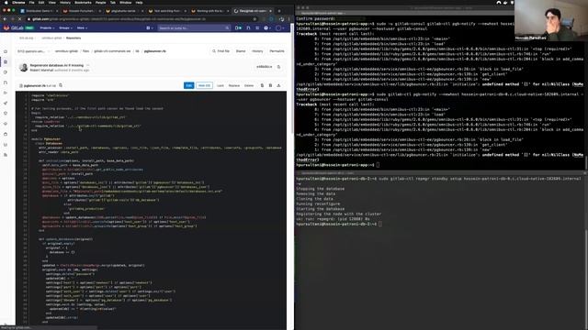The width and height of the screenshot is (588, 330).
Task: Open Apple menu in menu bar
Action: point(6,3)
